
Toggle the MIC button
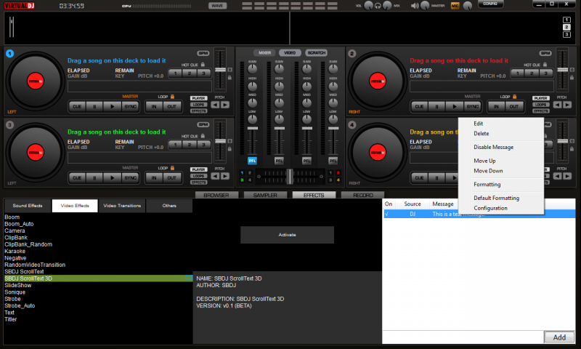tap(455, 6)
